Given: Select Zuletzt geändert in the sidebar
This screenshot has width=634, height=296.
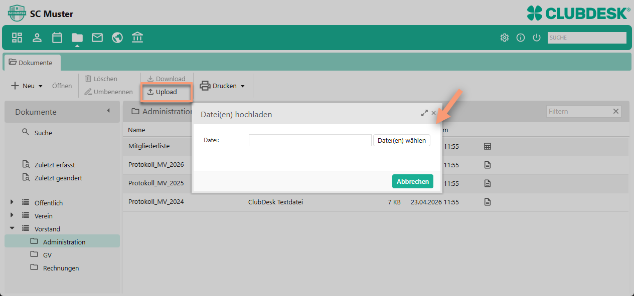Looking at the screenshot, I should click(x=58, y=178).
